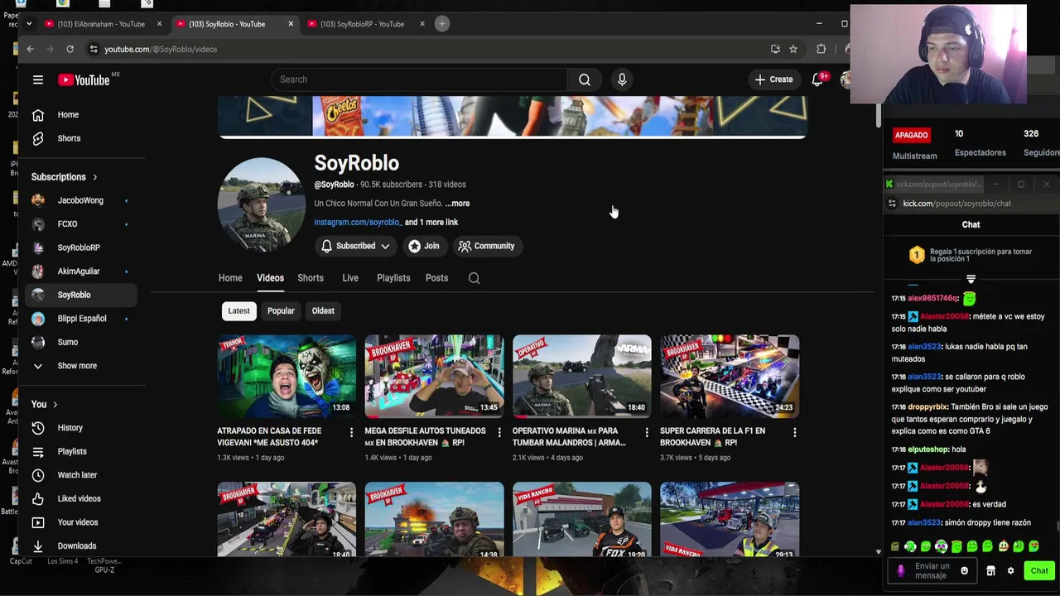Switch to channel Playlists tab
The width and height of the screenshot is (1060, 596).
click(393, 278)
